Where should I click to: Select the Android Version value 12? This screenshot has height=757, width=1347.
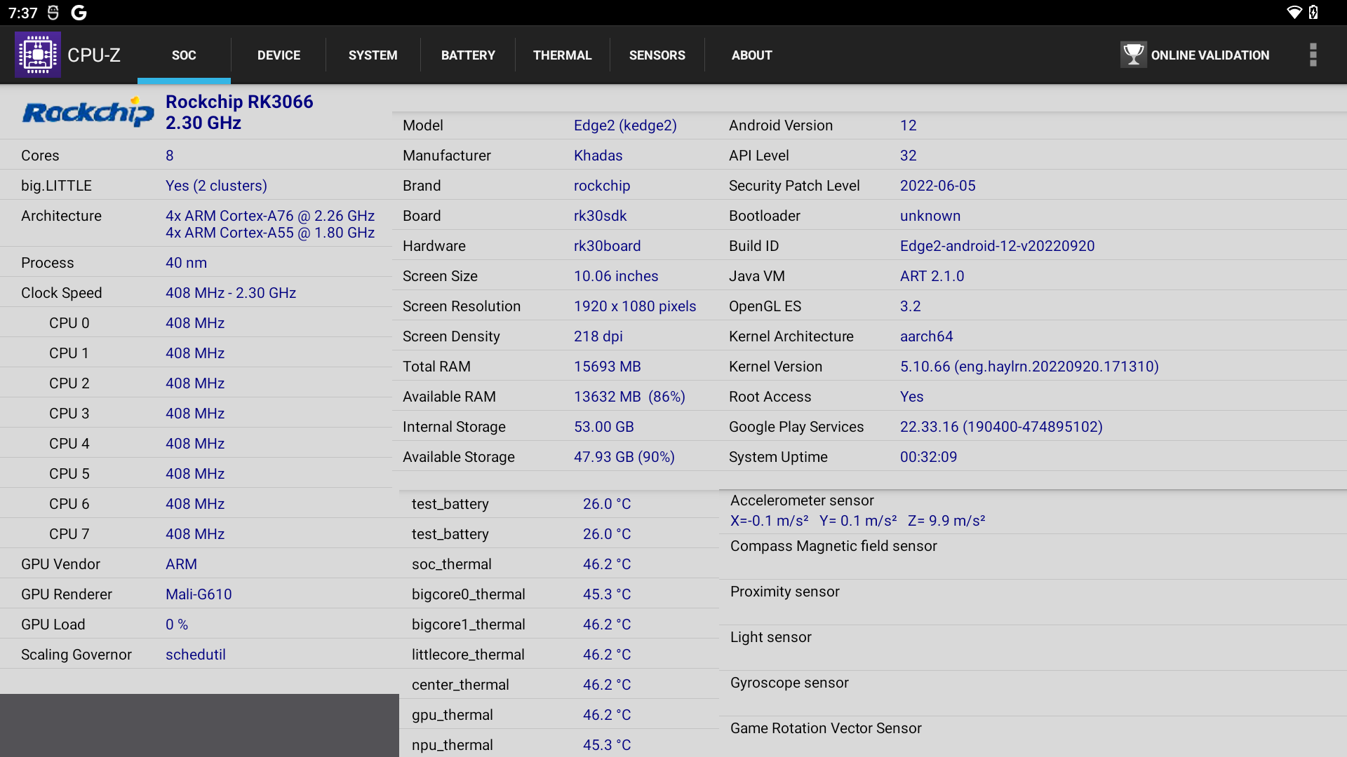[909, 125]
